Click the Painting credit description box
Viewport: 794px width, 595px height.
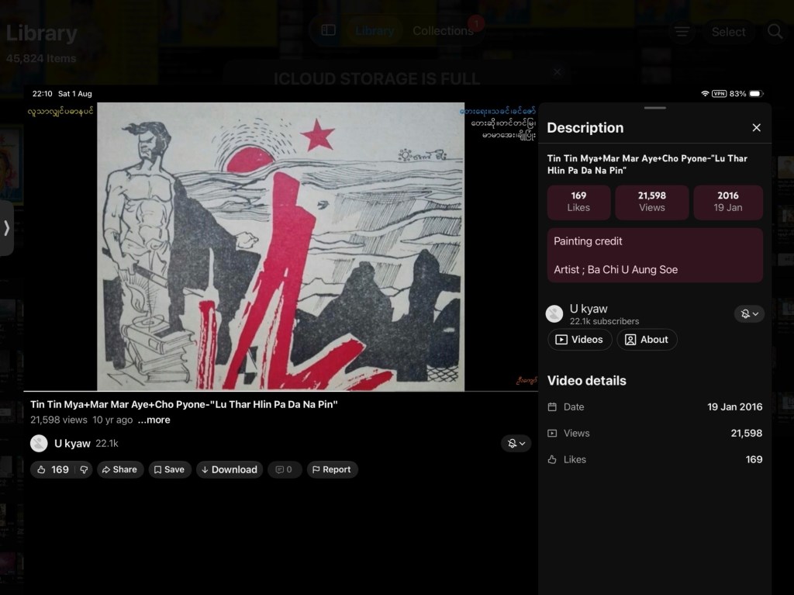click(654, 255)
